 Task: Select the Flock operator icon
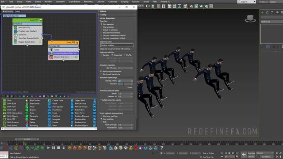coord(50,103)
